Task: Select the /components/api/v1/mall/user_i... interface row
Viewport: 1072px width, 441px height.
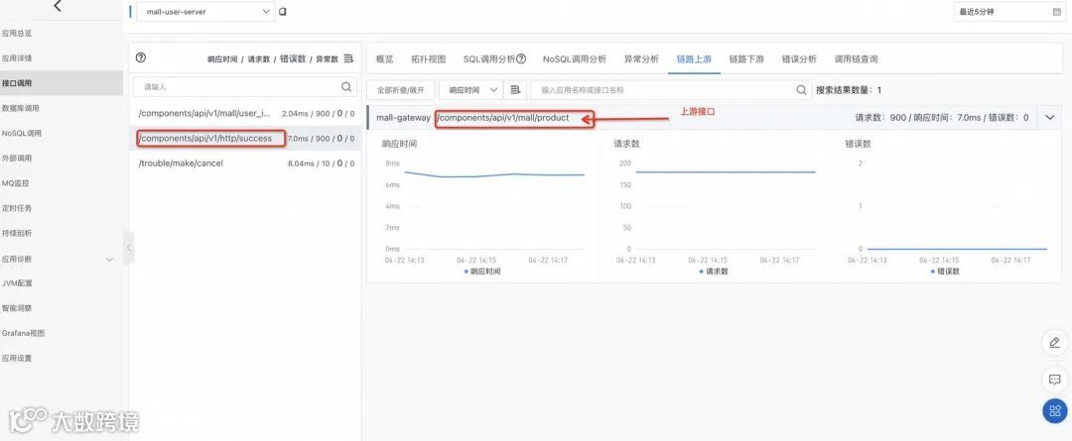Action: click(245, 113)
